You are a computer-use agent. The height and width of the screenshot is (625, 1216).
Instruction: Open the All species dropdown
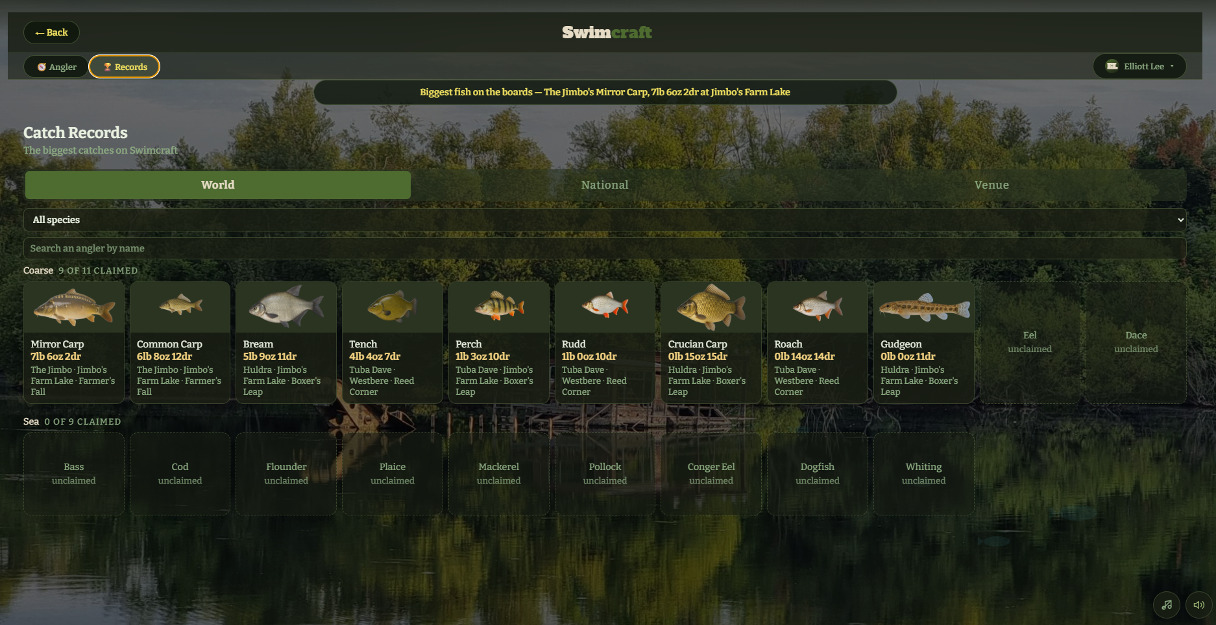pos(605,220)
